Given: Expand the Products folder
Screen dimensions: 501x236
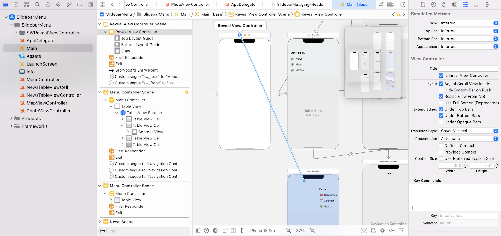Looking at the screenshot, I should pyautogui.click(x=11, y=118).
